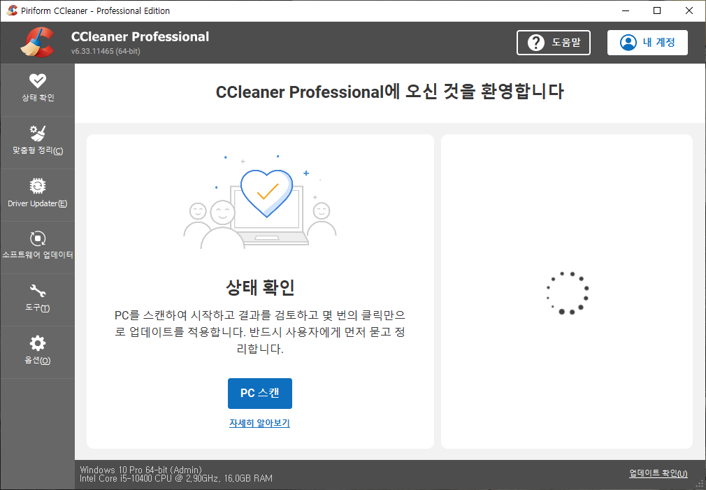This screenshot has width=706, height=490.
Task: Open the Driver Updater section
Action: (x=37, y=195)
